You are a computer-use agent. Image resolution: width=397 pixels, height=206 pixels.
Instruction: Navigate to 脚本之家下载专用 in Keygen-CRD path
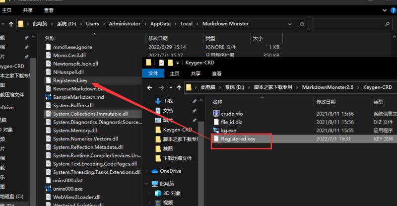coord(272,87)
